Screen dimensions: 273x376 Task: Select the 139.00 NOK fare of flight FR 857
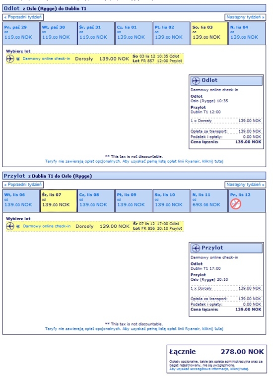coord(114,59)
